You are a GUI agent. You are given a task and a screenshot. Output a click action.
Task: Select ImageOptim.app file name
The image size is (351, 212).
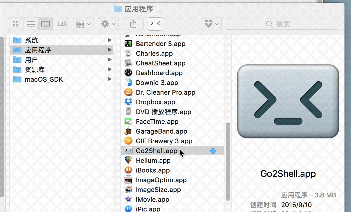point(161,180)
